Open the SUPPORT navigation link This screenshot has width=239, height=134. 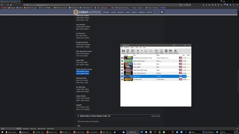click(149, 12)
